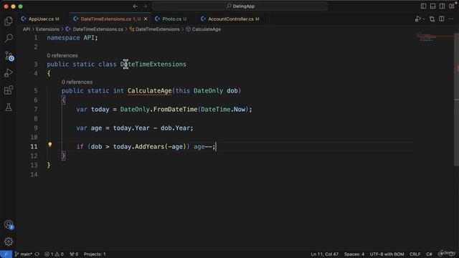
Task: Open the More Actions ellipsis menu
Action: pyautogui.click(x=451, y=19)
